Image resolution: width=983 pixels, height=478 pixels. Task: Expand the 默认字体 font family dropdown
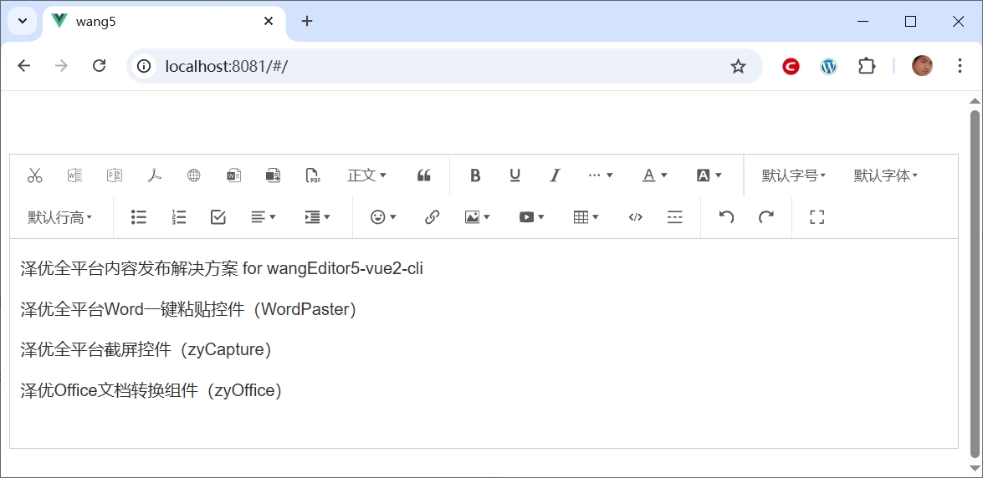(x=885, y=175)
